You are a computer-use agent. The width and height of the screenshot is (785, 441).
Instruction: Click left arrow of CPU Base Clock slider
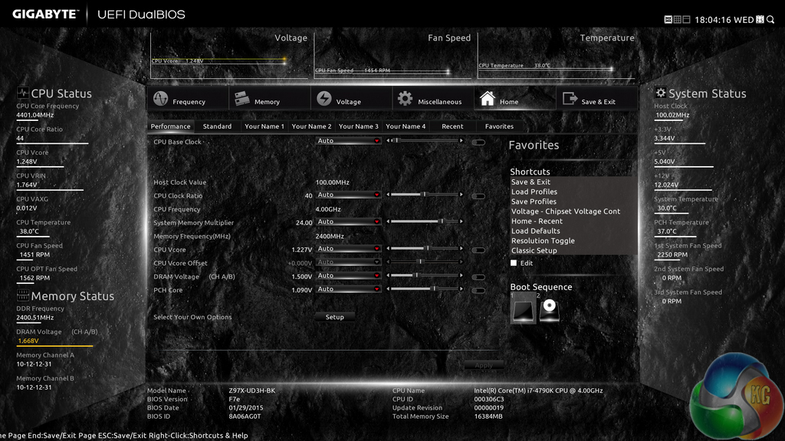(x=388, y=141)
